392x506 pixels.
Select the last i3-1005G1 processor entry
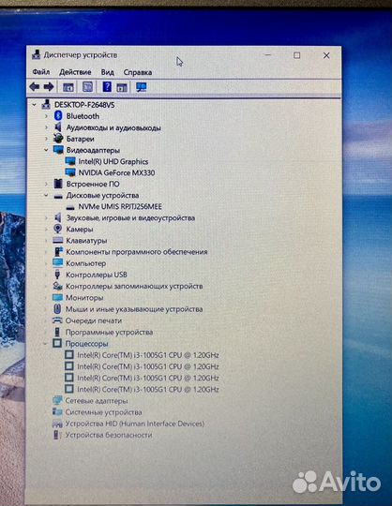click(148, 389)
